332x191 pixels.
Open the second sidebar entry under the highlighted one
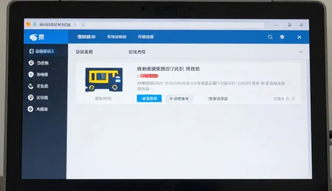pyautogui.click(x=39, y=63)
